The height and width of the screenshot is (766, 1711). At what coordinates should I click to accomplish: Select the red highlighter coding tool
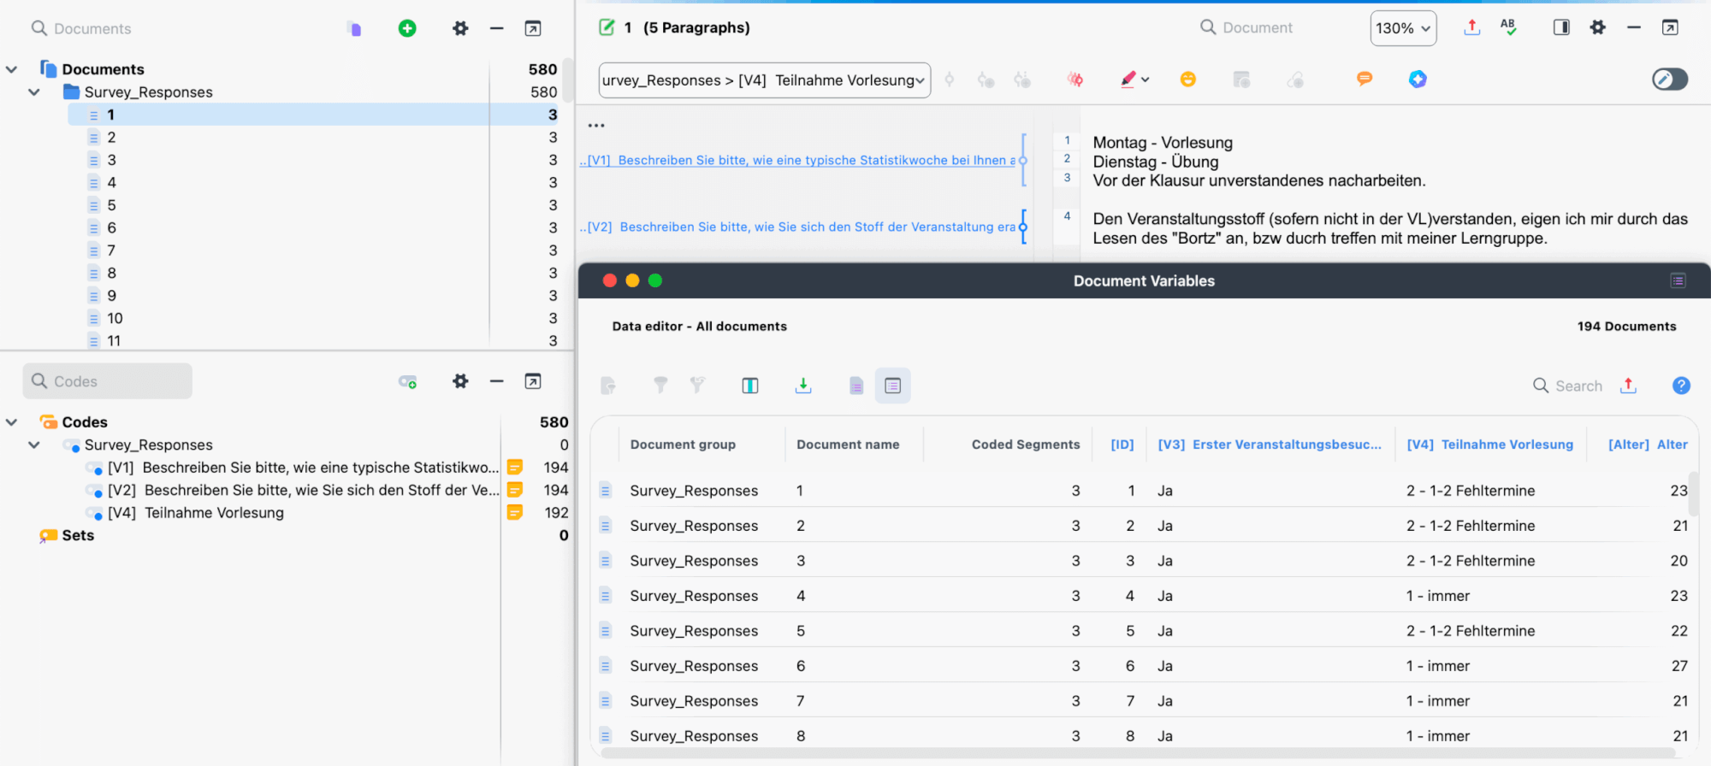pos(1128,80)
